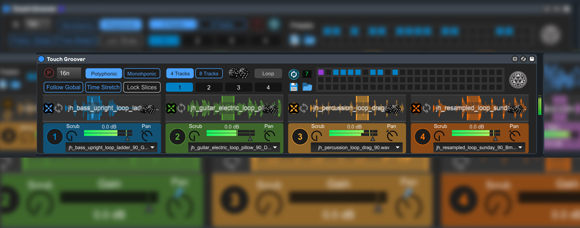Enable Monophonic mode

coord(142,73)
